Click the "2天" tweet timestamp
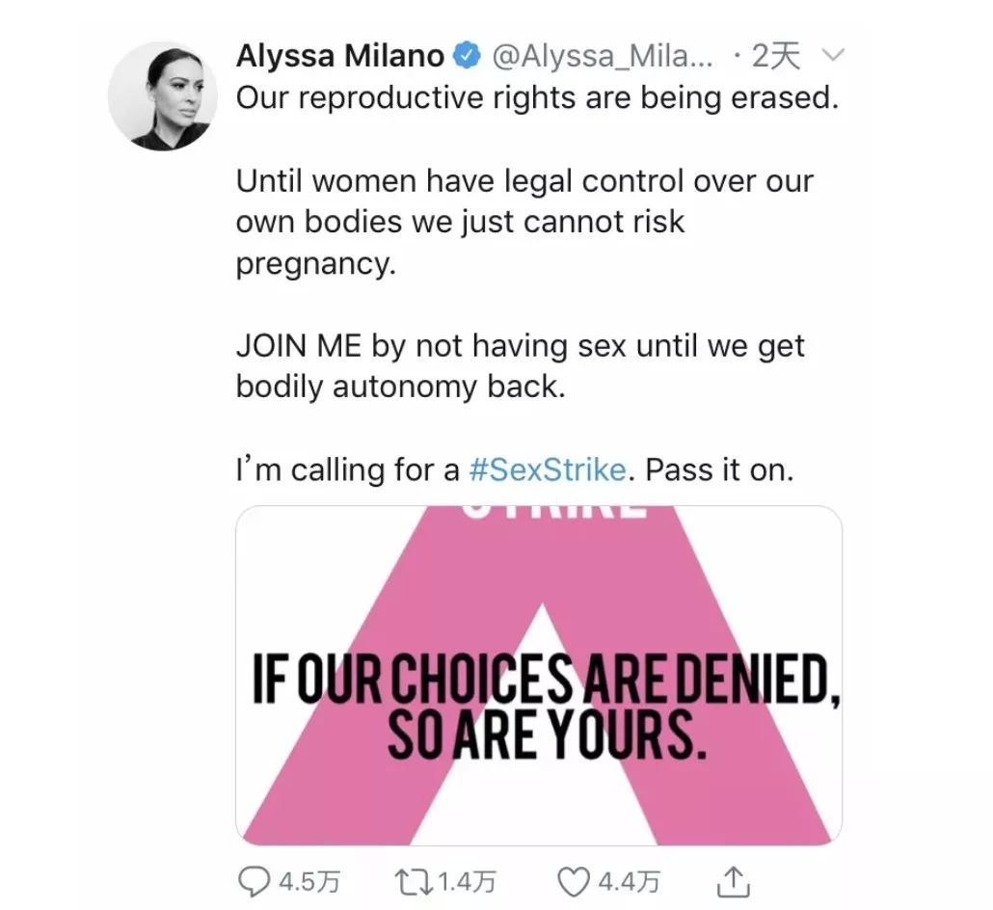 [775, 57]
